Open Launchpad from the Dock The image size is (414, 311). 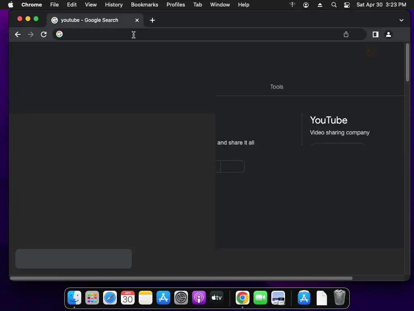coord(92,298)
